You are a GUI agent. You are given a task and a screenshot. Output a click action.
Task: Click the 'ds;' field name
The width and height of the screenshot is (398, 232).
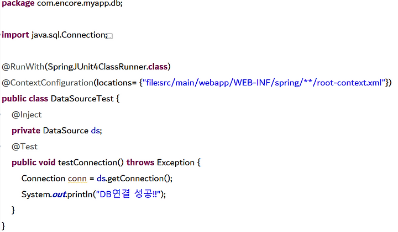tap(96, 131)
